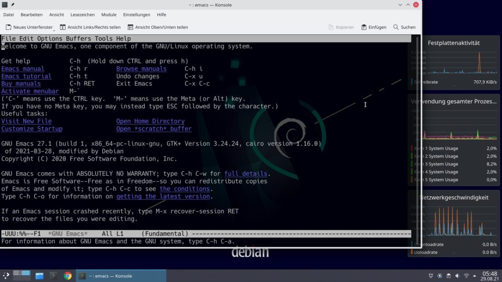Click the Festplattenaktivität widget title
The height and width of the screenshot is (282, 502).
click(x=453, y=43)
